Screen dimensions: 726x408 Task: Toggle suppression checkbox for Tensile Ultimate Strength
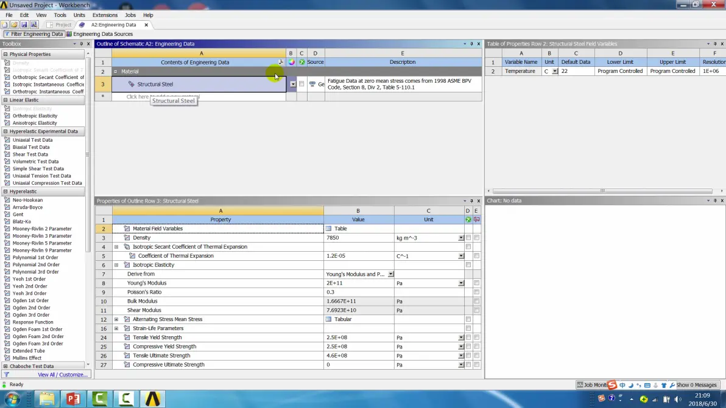coord(468,355)
